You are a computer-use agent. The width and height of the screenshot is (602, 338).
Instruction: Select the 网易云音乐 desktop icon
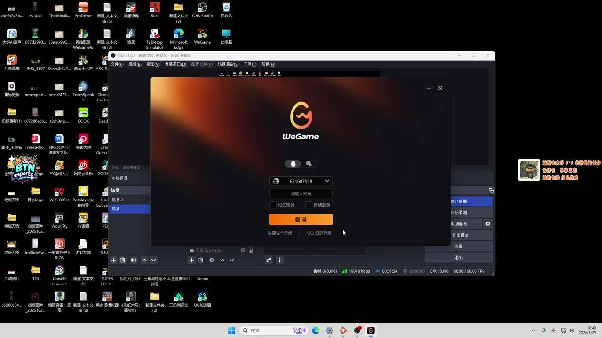click(83, 168)
